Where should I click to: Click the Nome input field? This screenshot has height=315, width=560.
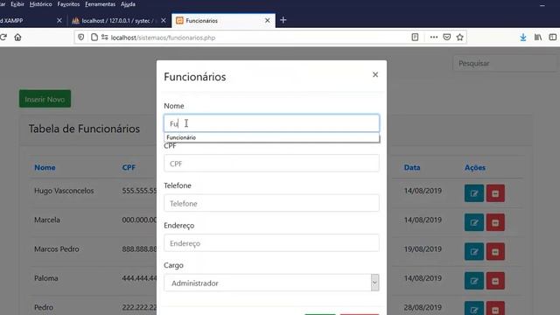271,123
